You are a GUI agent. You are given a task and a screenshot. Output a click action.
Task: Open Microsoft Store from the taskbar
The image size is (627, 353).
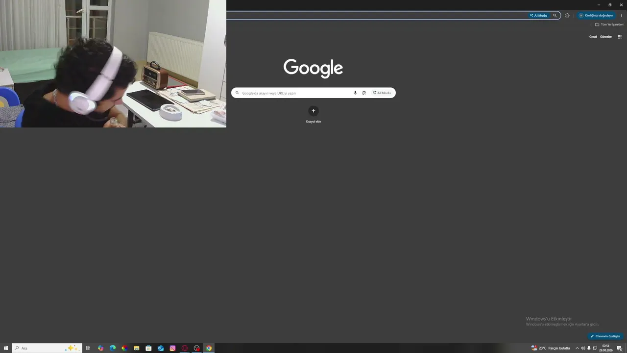pos(148,348)
